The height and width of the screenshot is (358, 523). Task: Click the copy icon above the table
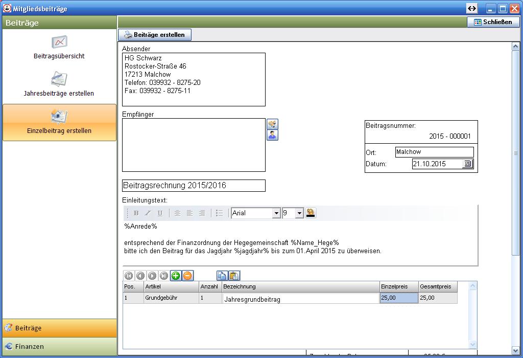click(222, 276)
